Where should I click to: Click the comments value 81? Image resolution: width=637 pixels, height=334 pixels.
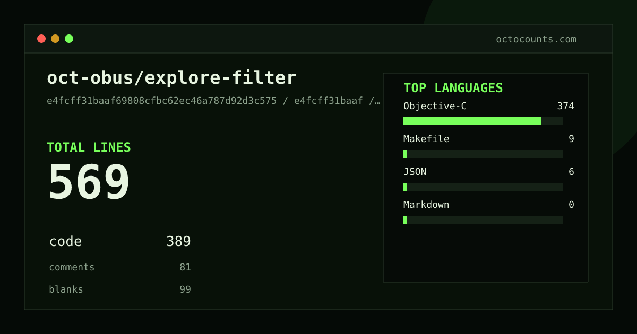click(185, 267)
